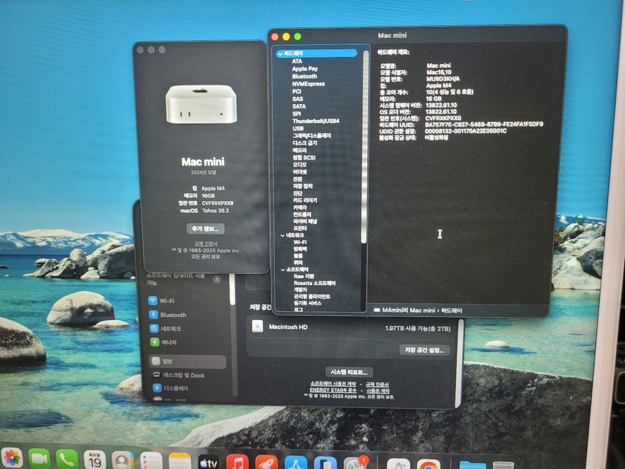Launch FaceTime from the Dock

coord(39,458)
